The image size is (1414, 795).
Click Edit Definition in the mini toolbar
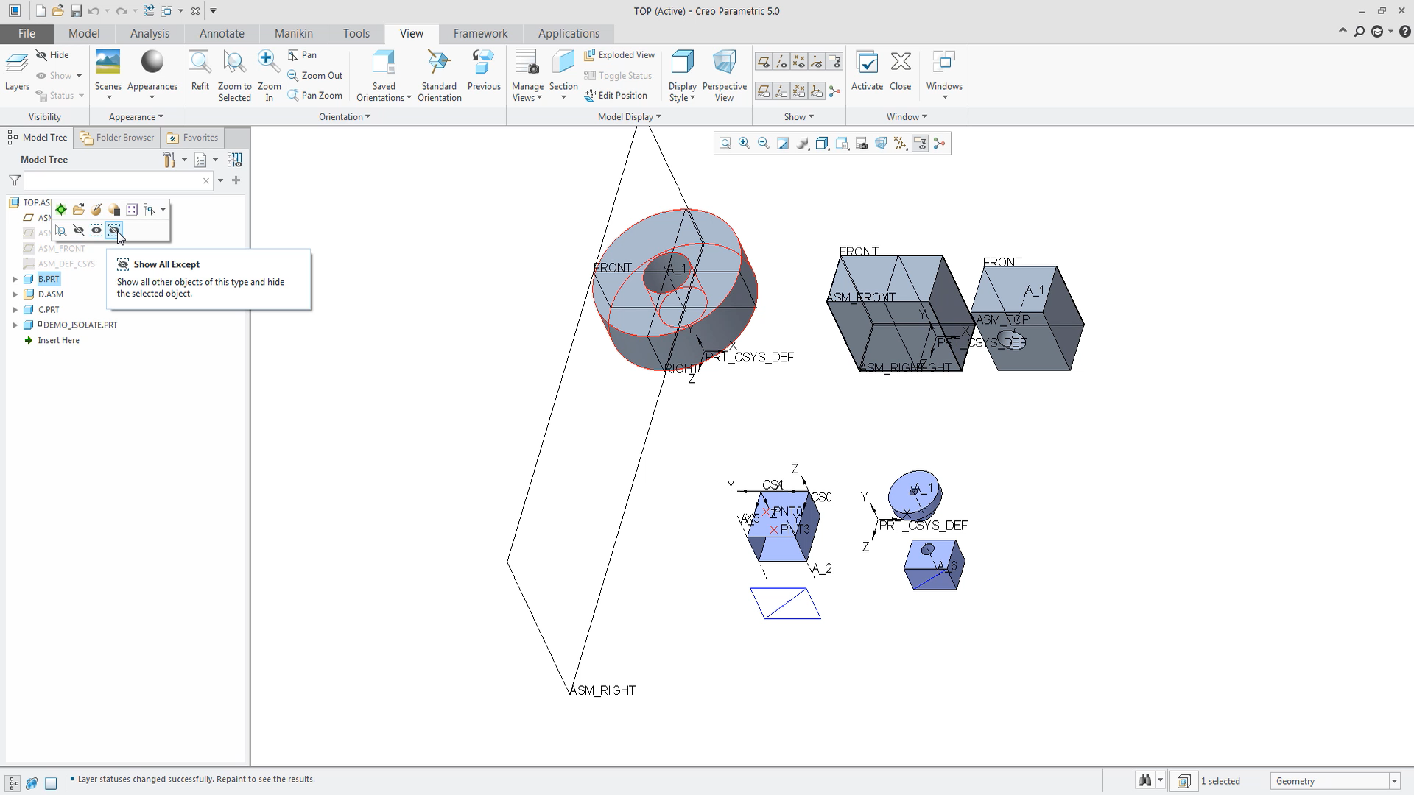pos(96,210)
